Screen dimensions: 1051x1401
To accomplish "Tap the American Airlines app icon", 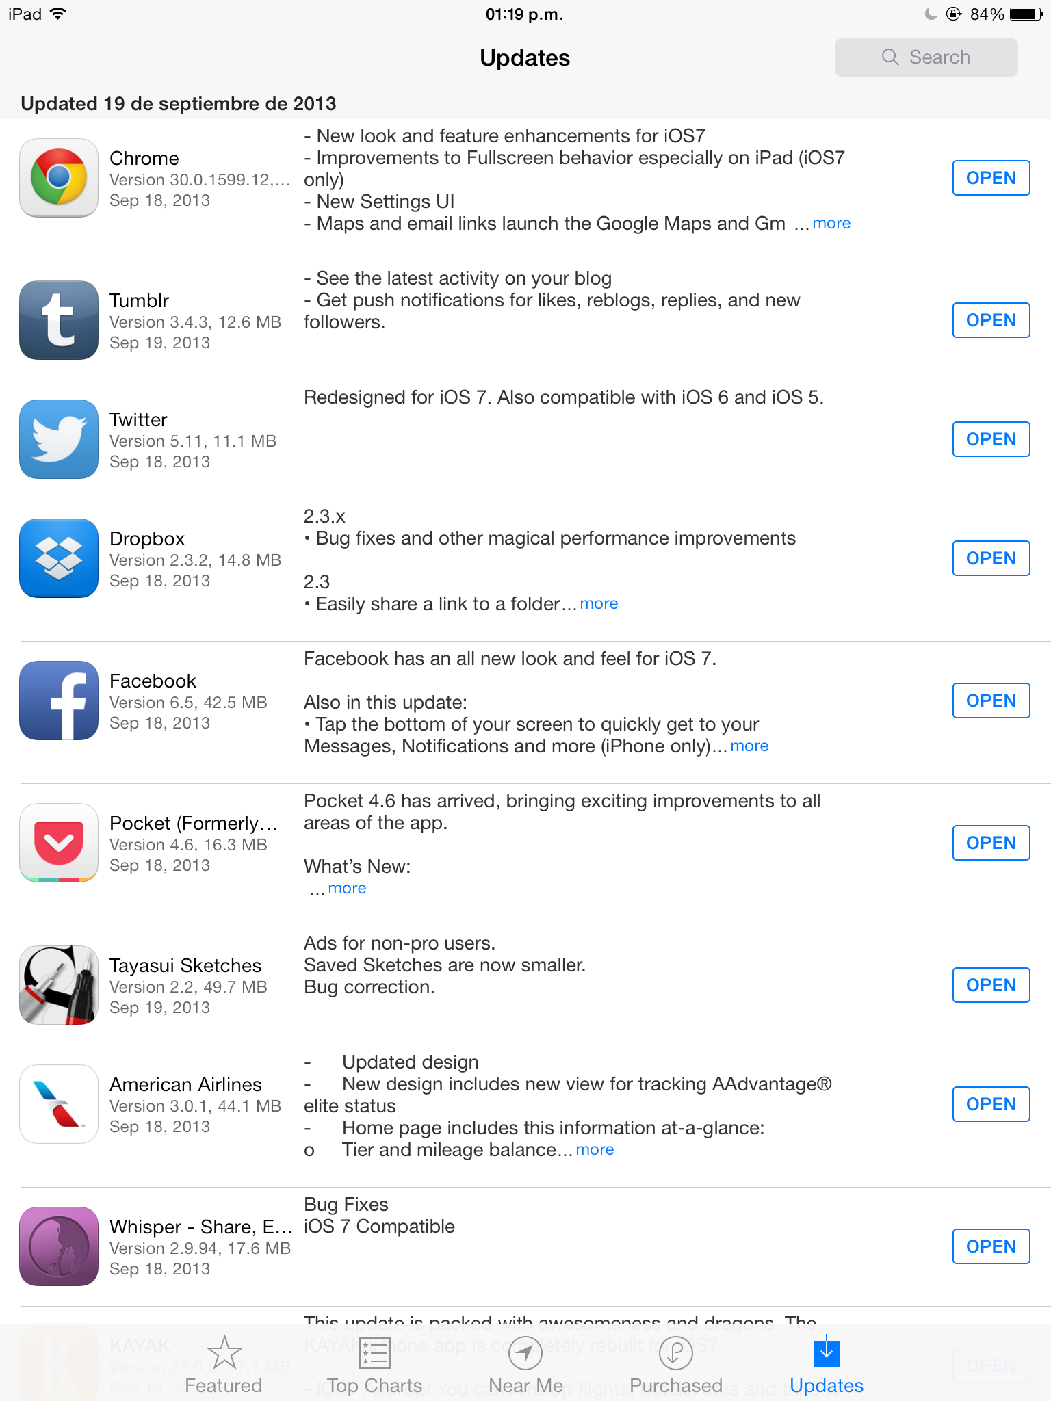I will pos(59,1104).
